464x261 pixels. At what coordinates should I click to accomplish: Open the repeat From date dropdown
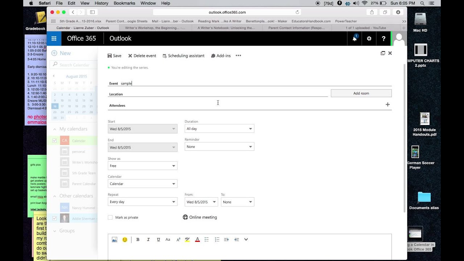click(x=201, y=202)
